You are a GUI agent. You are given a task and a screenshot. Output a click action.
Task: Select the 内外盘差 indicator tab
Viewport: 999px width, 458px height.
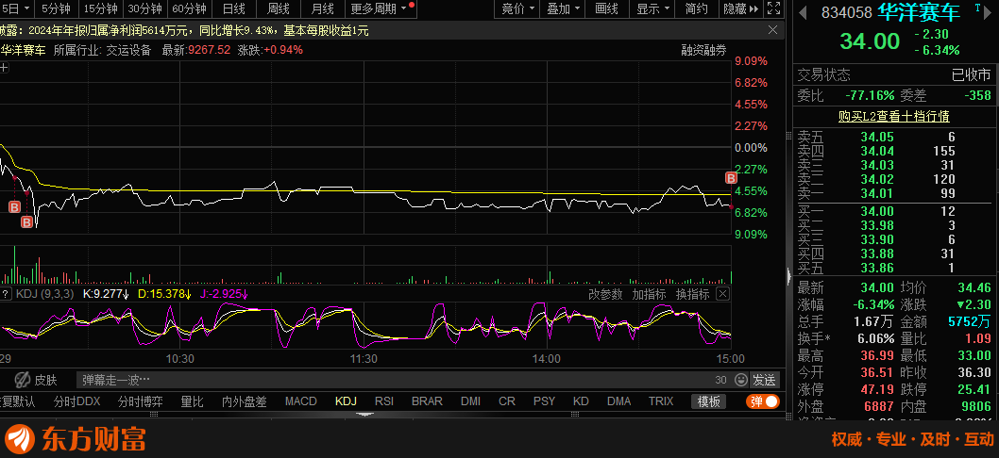point(244,401)
